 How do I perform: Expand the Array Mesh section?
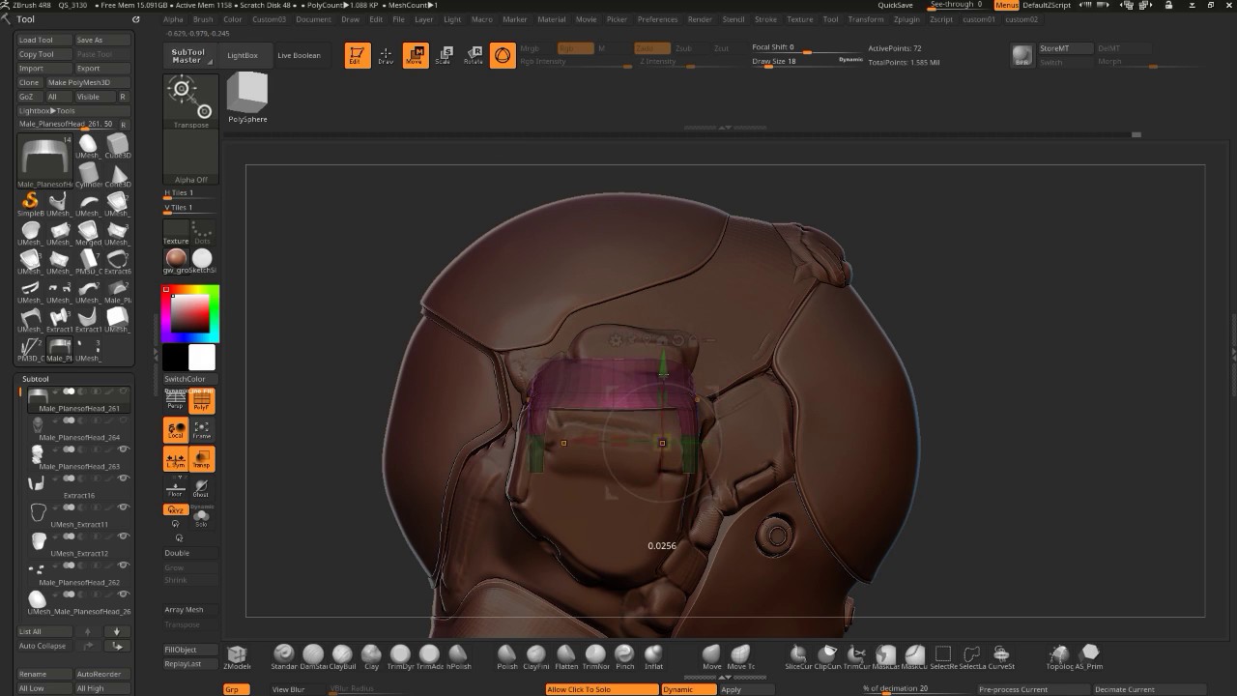point(184,610)
